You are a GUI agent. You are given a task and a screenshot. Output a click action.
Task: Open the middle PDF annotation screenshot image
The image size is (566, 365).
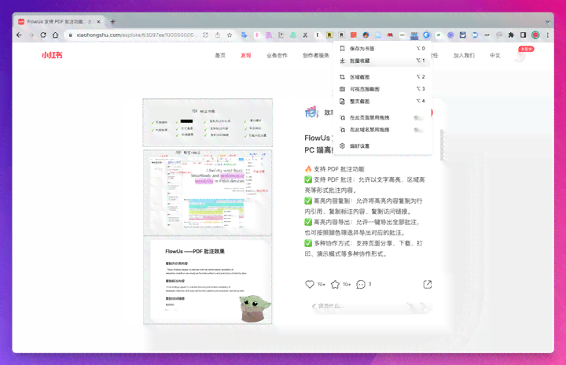pyautogui.click(x=208, y=192)
